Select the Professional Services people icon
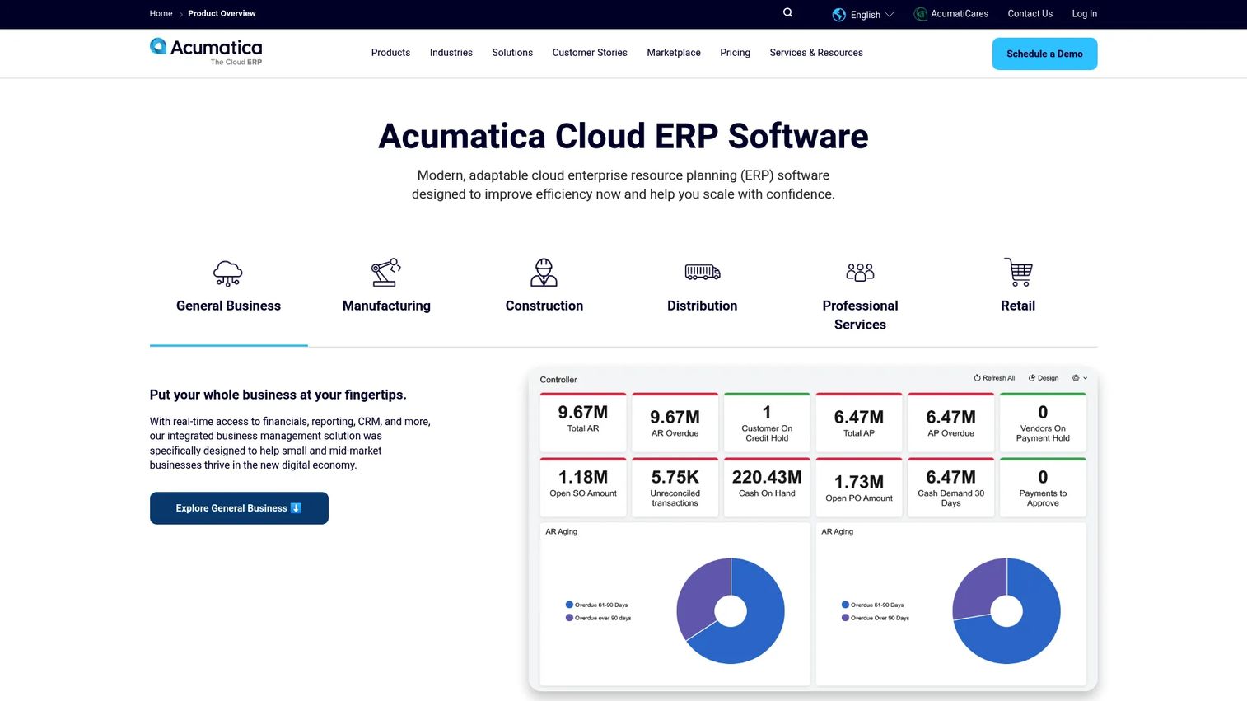 [860, 272]
